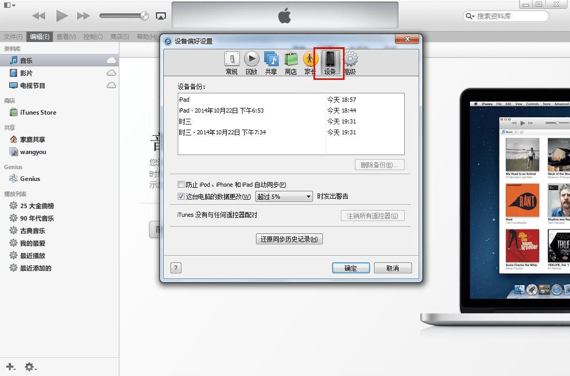570x376 pixels.
Task: Click the 设备 (Devices) tab icon
Action: pyautogui.click(x=330, y=61)
